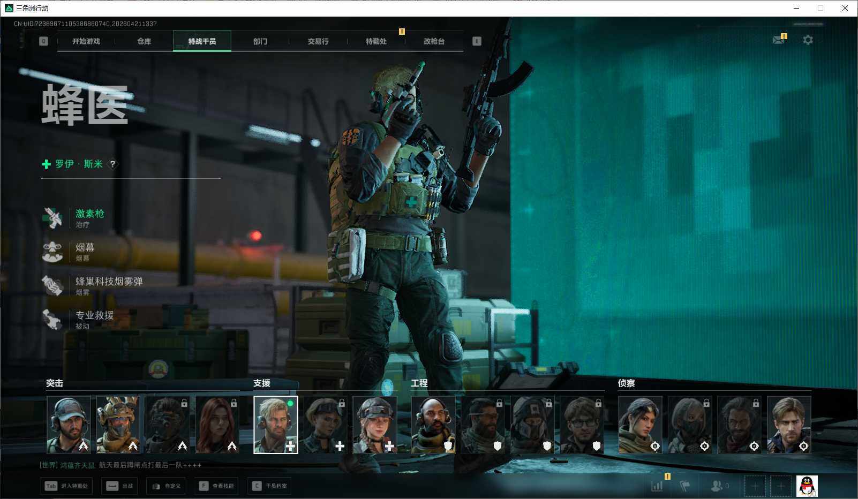Select the 特战干员 tab
858x499 pixels.
202,41
